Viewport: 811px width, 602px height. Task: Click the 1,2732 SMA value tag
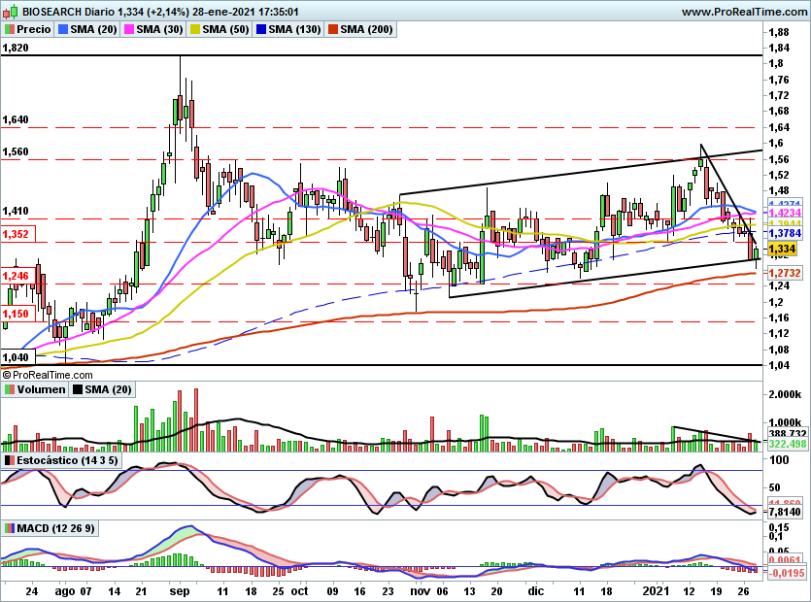click(x=784, y=273)
